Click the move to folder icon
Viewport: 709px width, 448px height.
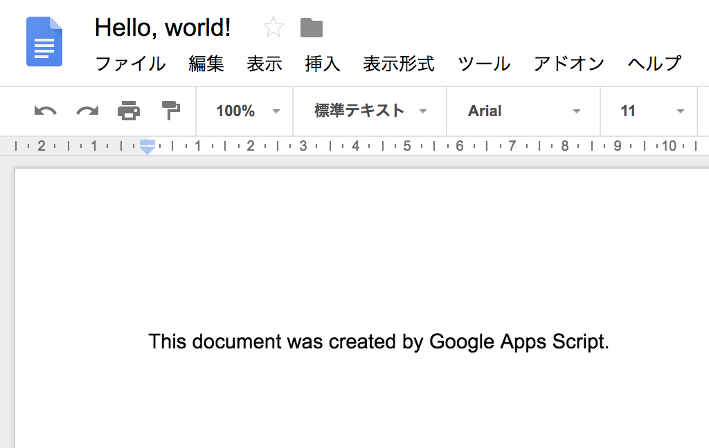[312, 28]
